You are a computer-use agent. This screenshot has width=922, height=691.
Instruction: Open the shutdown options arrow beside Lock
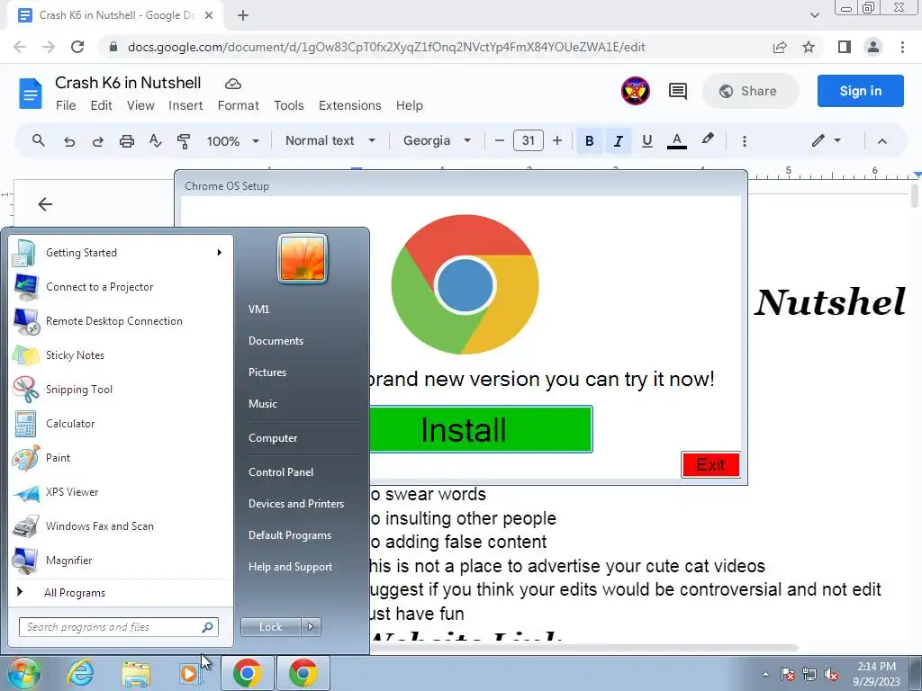click(x=311, y=627)
